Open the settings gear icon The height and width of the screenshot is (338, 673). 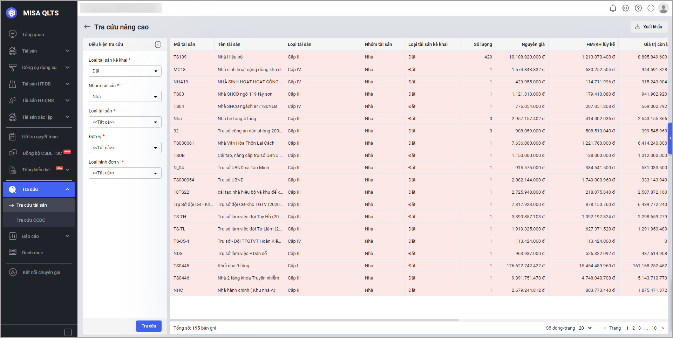pos(626,8)
